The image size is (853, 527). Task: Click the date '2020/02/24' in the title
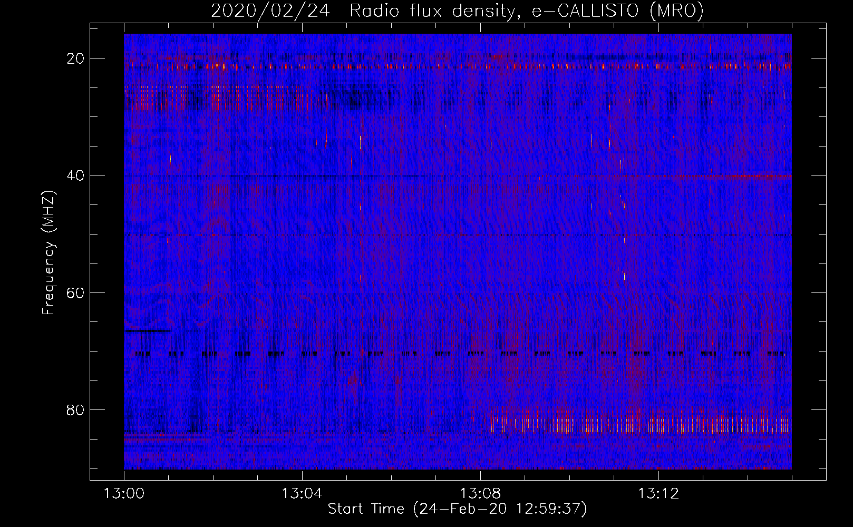pyautogui.click(x=270, y=11)
